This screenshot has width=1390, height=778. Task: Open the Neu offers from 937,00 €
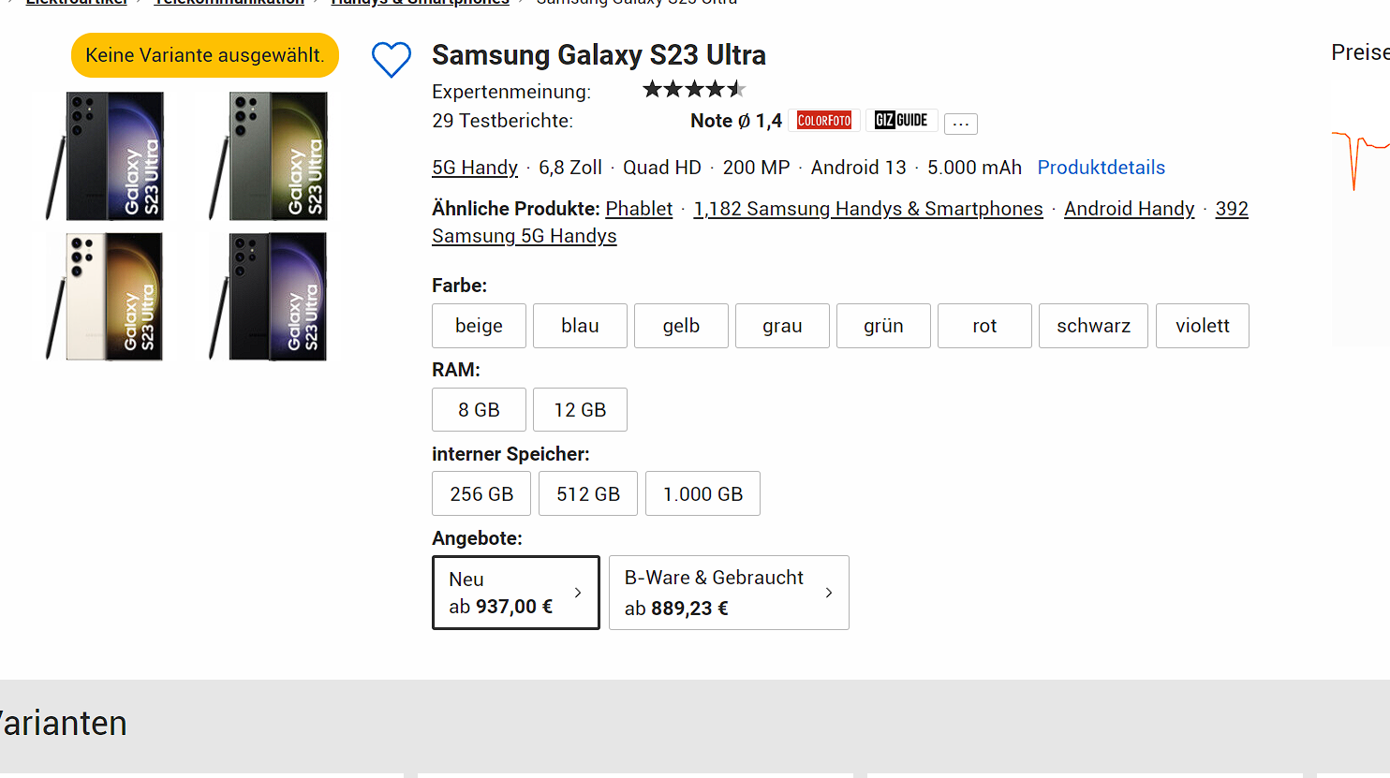(515, 593)
